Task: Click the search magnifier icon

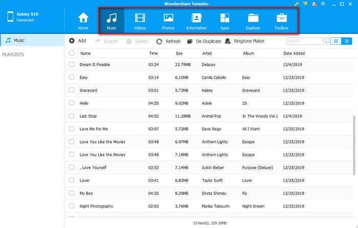Action: tap(325, 41)
